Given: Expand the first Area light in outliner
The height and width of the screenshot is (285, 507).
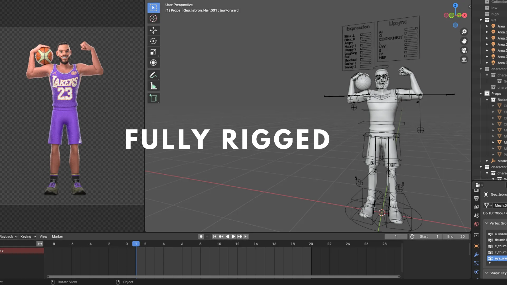Looking at the screenshot, I should (x=487, y=26).
